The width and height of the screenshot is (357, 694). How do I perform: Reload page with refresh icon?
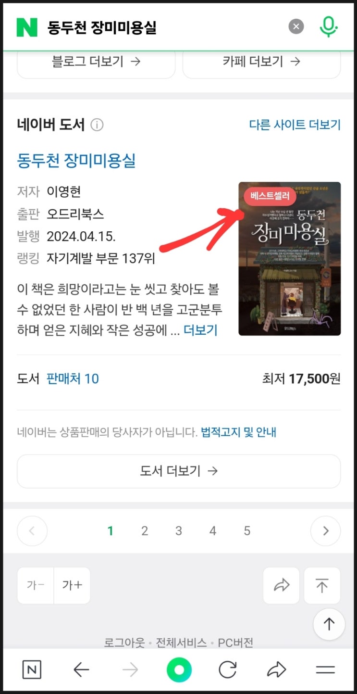pos(228,670)
